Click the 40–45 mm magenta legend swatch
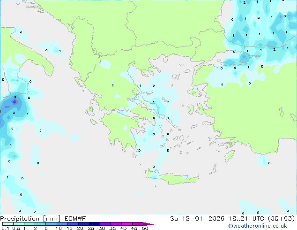297x230 pixels. [x=127, y=224]
